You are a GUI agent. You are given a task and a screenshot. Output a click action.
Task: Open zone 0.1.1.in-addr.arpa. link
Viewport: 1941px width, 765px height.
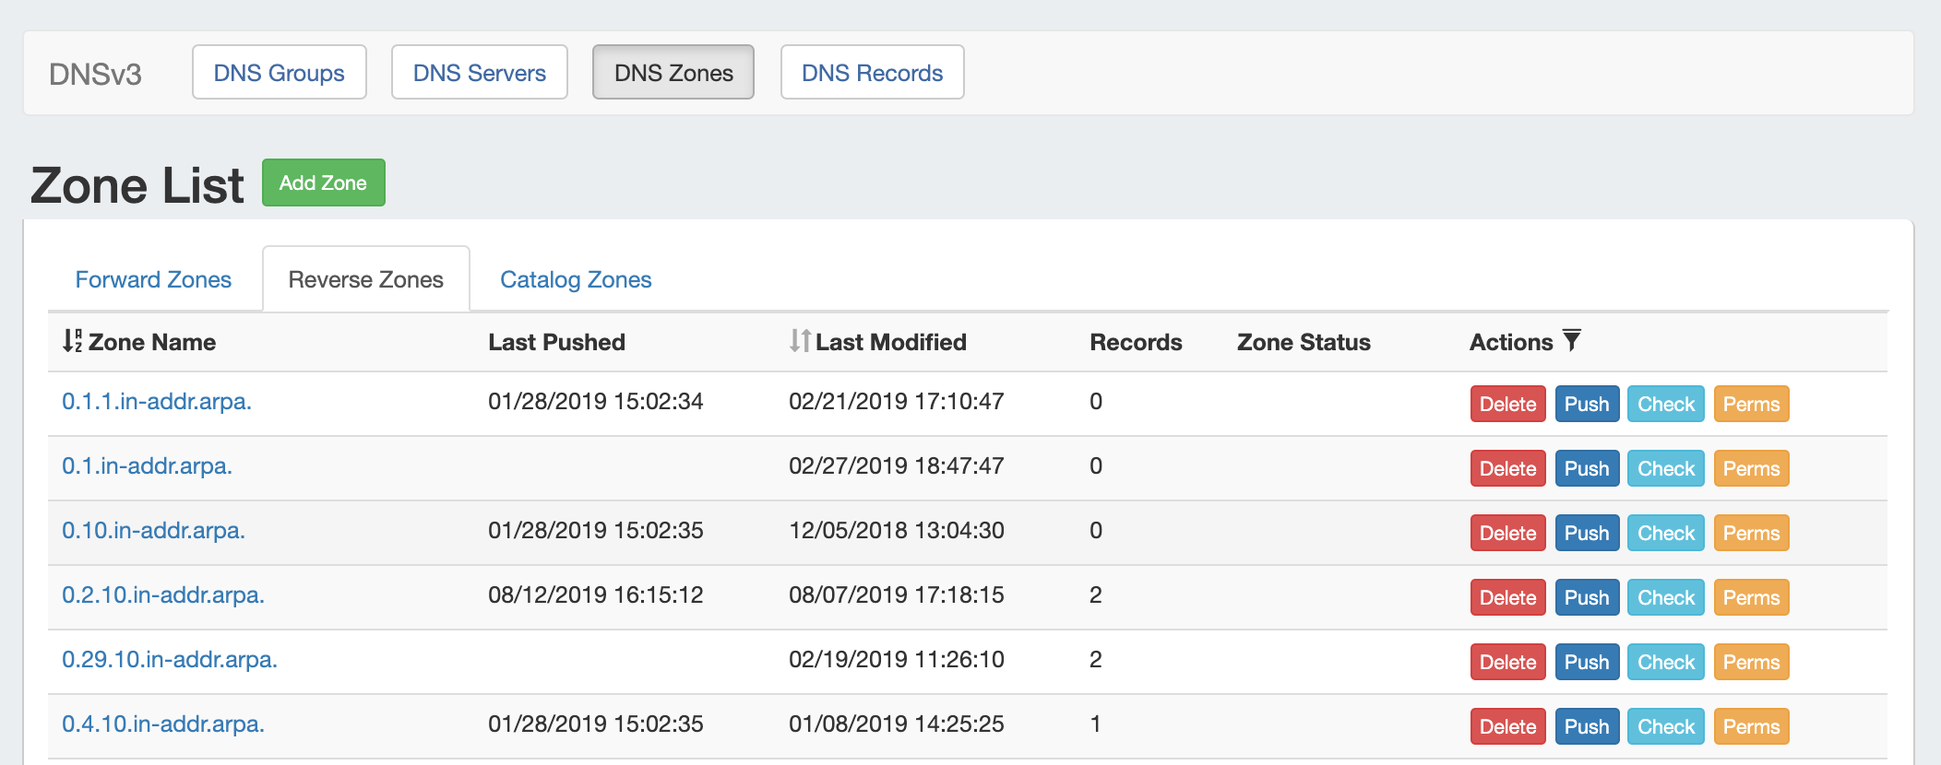click(x=157, y=402)
